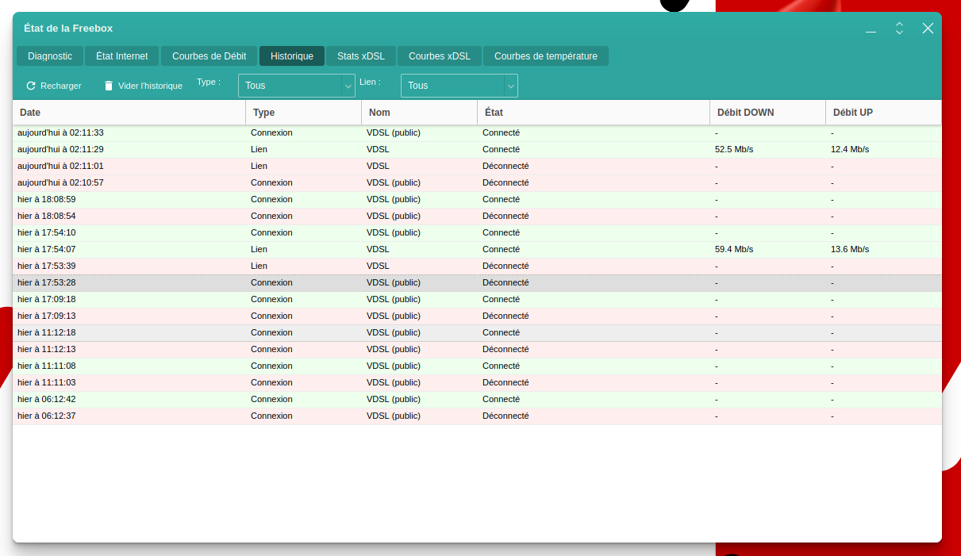Image resolution: width=961 pixels, height=556 pixels.
Task: Select the row aujourd'hui à 02:11:01
Action: pos(477,166)
